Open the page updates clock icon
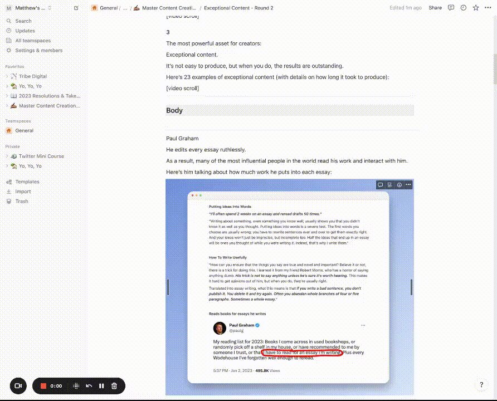The height and width of the screenshot is (401, 497). [x=464, y=8]
